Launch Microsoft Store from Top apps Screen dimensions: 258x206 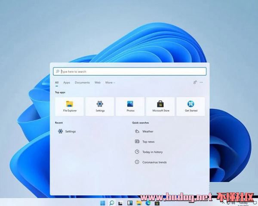click(x=160, y=106)
